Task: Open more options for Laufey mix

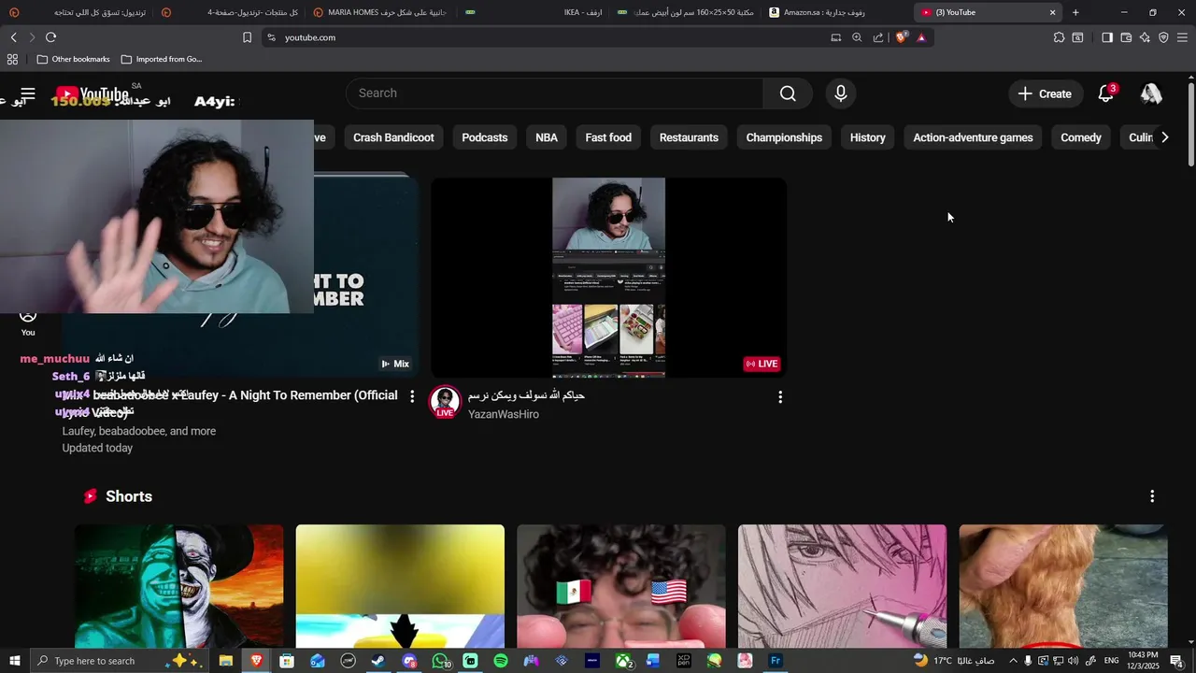Action: tap(412, 396)
